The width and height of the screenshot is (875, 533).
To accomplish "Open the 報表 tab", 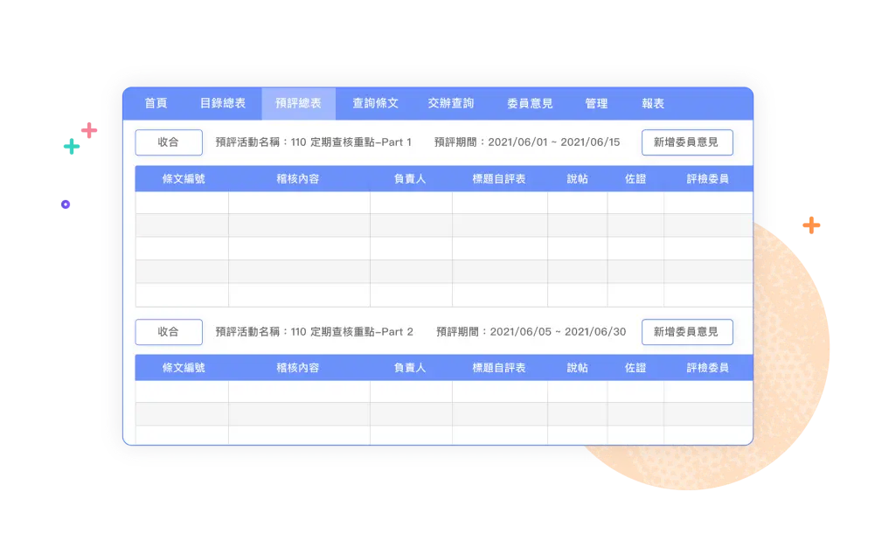I will click(x=653, y=103).
